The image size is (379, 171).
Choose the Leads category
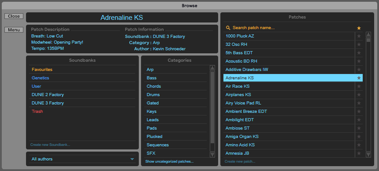pyautogui.click(x=175, y=120)
